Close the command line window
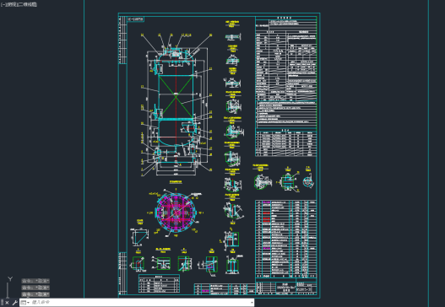Viewport: 445px width, 307px height. tap(7, 303)
